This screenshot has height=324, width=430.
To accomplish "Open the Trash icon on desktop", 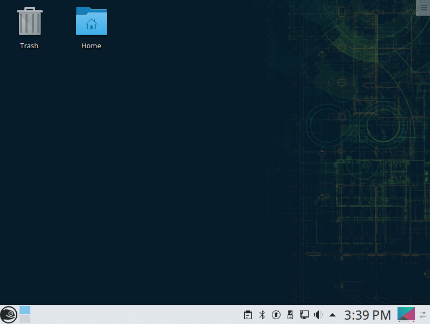I will coord(29,22).
